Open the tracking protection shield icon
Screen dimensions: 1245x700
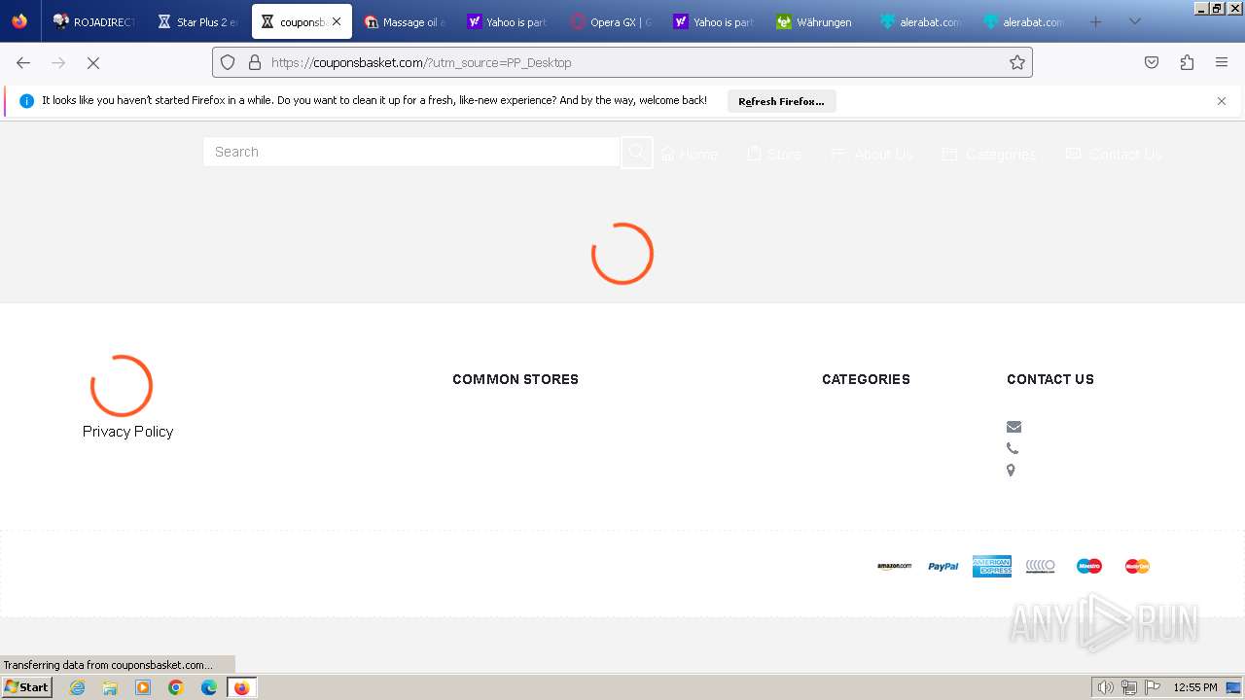(228, 62)
